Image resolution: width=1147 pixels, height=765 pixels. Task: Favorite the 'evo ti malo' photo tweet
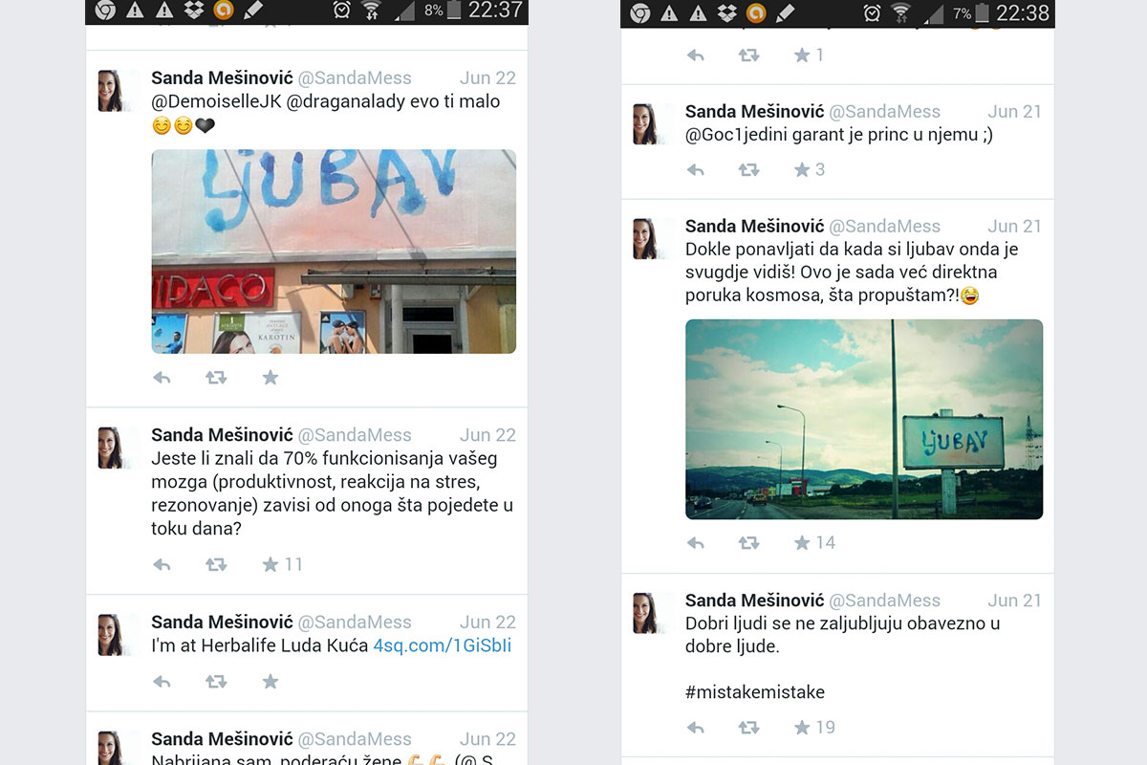[x=271, y=378]
